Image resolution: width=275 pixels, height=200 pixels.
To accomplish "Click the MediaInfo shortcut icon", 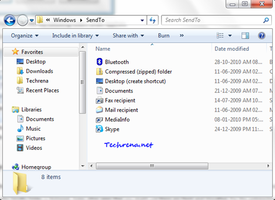I will (99, 120).
